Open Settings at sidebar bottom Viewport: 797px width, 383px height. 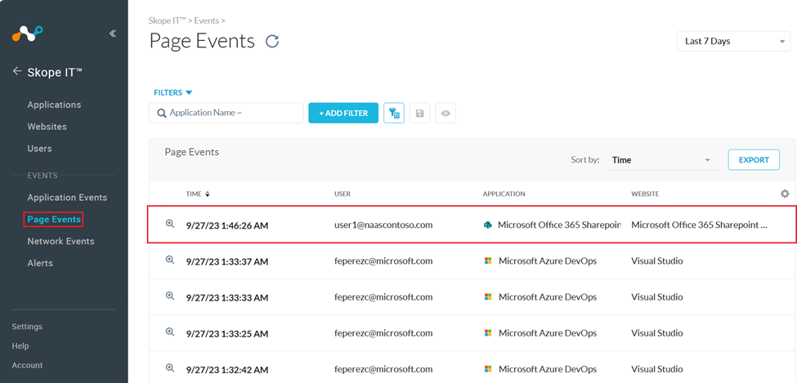point(27,327)
